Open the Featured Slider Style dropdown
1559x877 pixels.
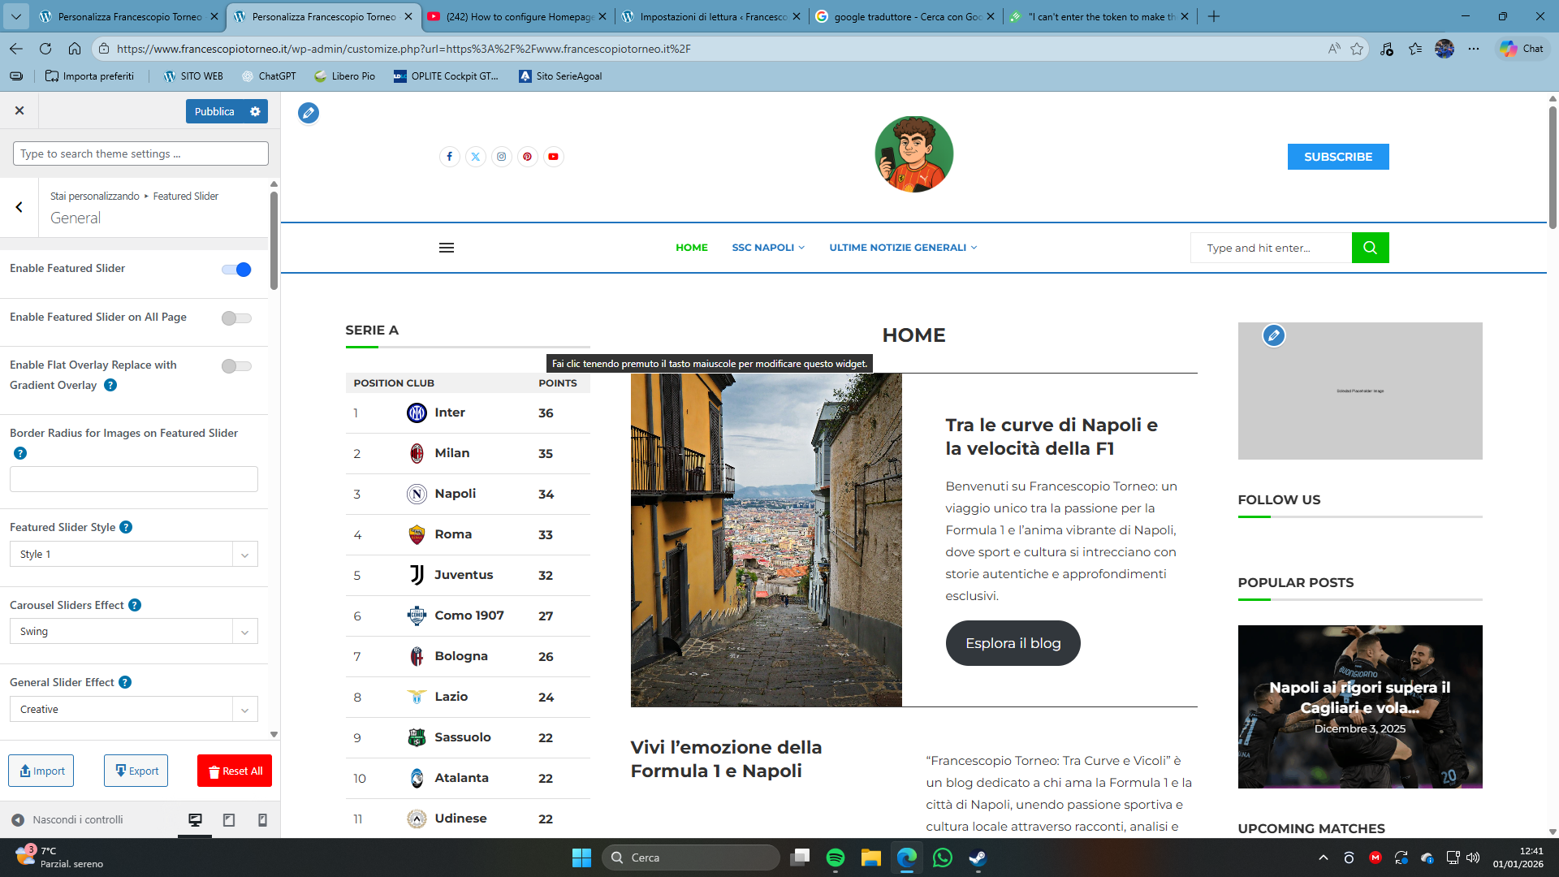coord(134,554)
